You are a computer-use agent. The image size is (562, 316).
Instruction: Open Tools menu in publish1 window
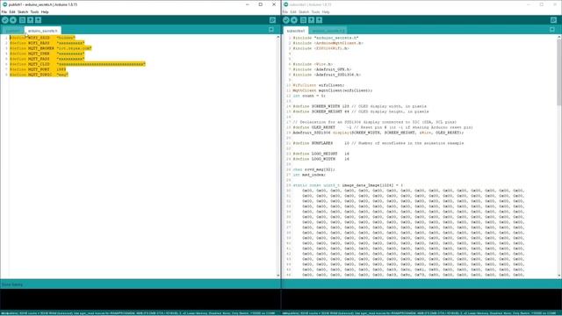click(x=34, y=11)
